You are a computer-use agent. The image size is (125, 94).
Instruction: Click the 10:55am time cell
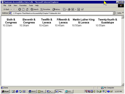(x=100, y=25)
